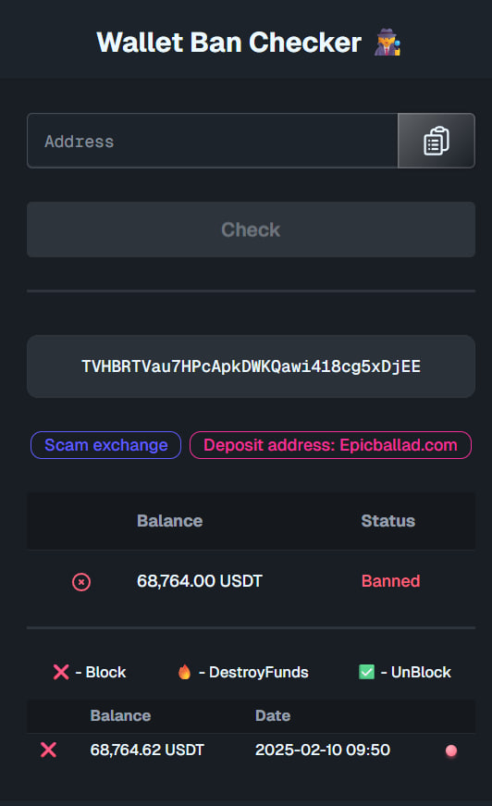Open the Deposit address Epicballad.com tag

coord(330,445)
